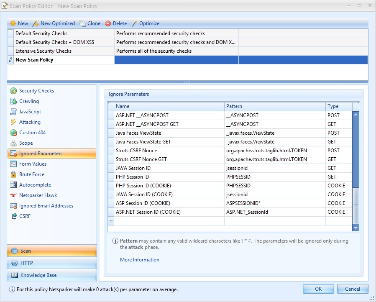Screen dimensions: 376x302
Task: Click the Clone toolbar button
Action: (90, 23)
